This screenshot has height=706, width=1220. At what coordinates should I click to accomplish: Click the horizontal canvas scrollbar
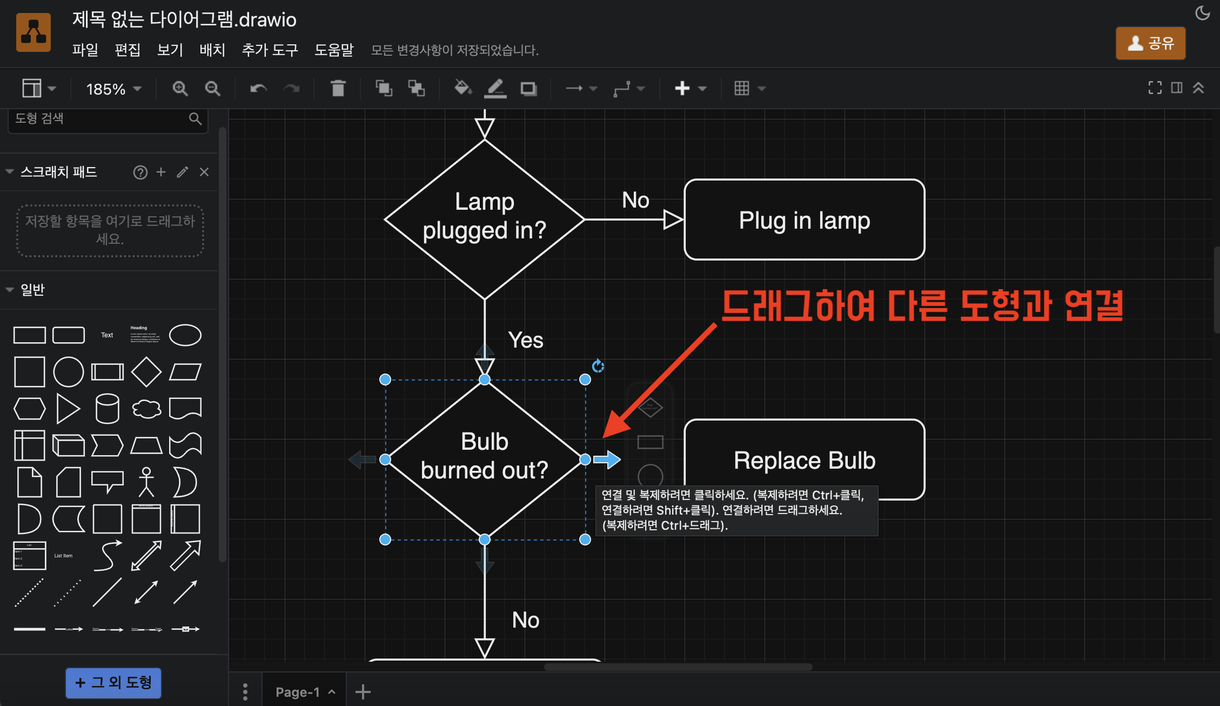(678, 667)
